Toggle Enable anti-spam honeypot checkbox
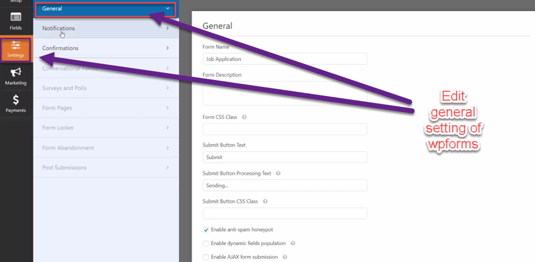Viewport: 535px width, 262px height. click(x=206, y=229)
